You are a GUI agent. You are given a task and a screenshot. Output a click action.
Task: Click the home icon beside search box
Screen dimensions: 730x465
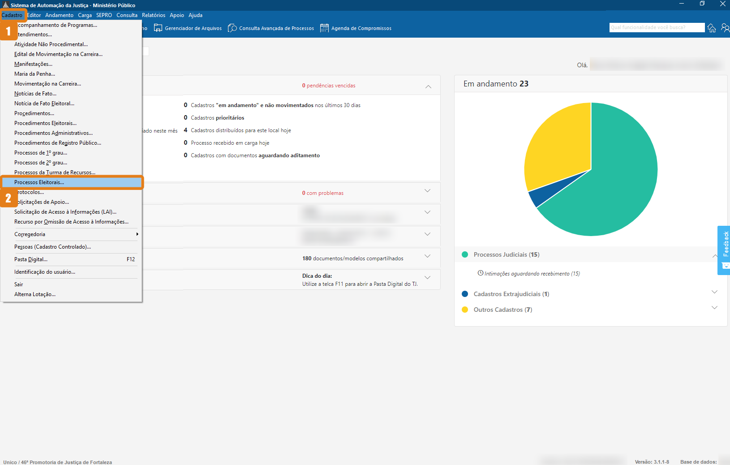(x=712, y=28)
